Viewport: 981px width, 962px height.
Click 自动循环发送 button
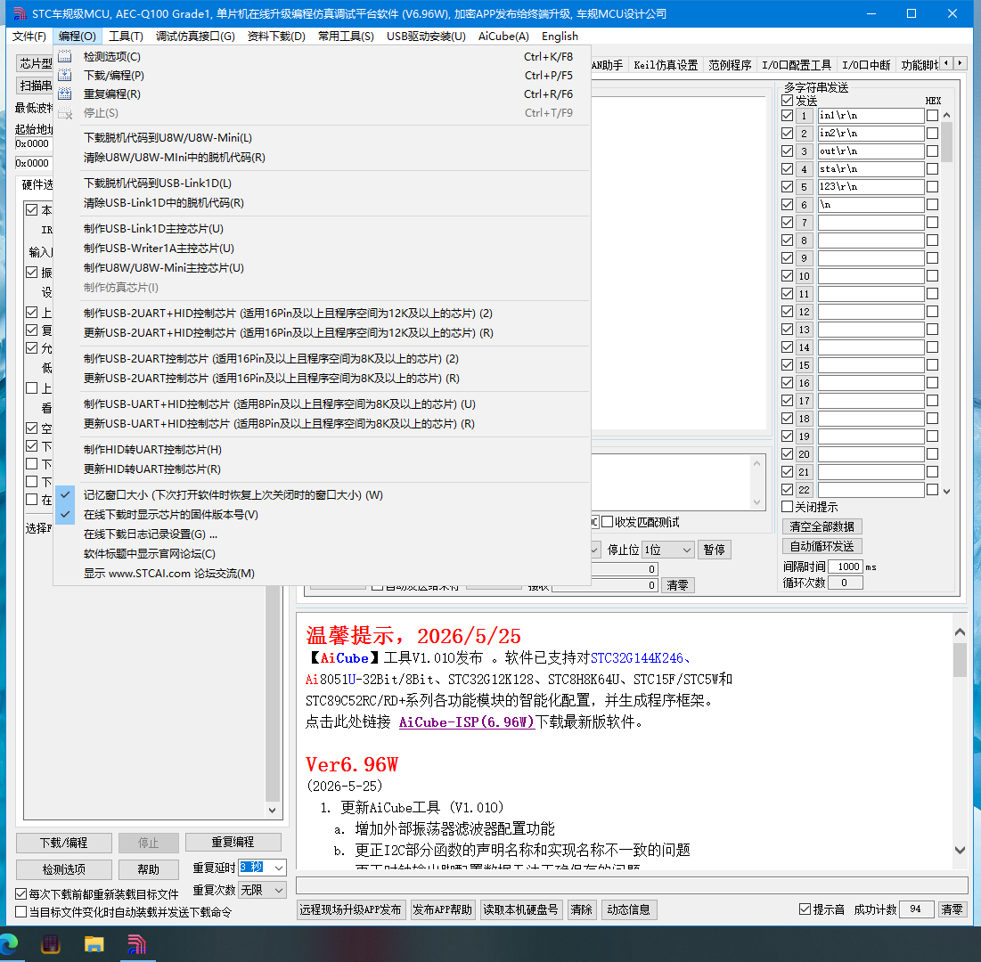point(822,546)
